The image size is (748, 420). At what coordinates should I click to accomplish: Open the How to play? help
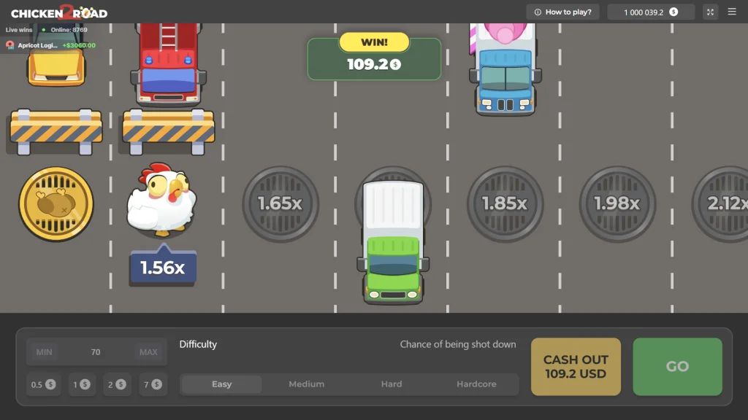(x=563, y=12)
